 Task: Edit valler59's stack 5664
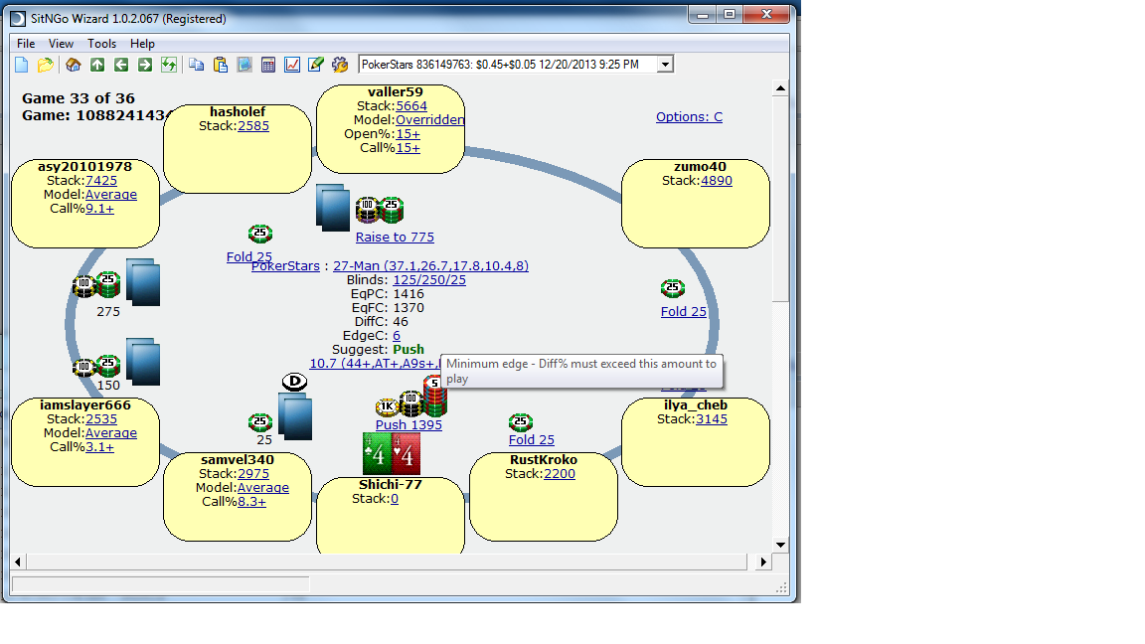[411, 106]
